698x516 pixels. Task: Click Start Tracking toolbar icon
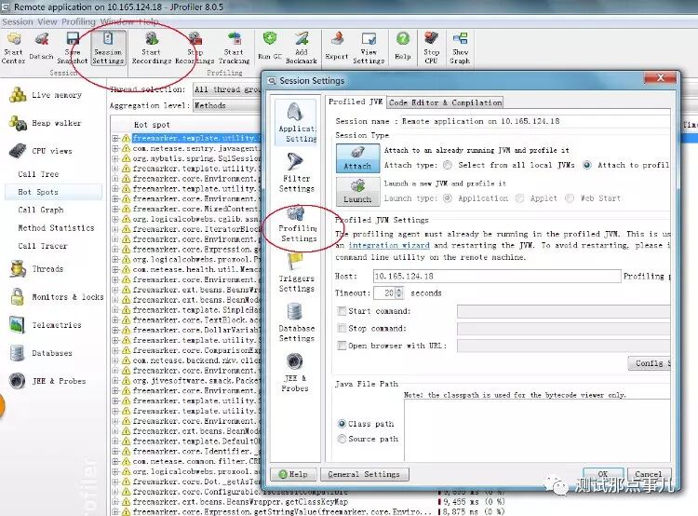(x=235, y=48)
